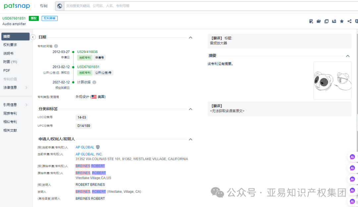
Task: Open the save-to-folder icon
Action: [x=319, y=21]
